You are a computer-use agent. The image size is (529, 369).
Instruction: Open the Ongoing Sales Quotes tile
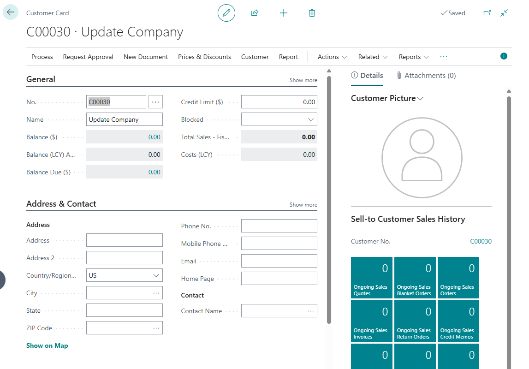[x=371, y=278]
